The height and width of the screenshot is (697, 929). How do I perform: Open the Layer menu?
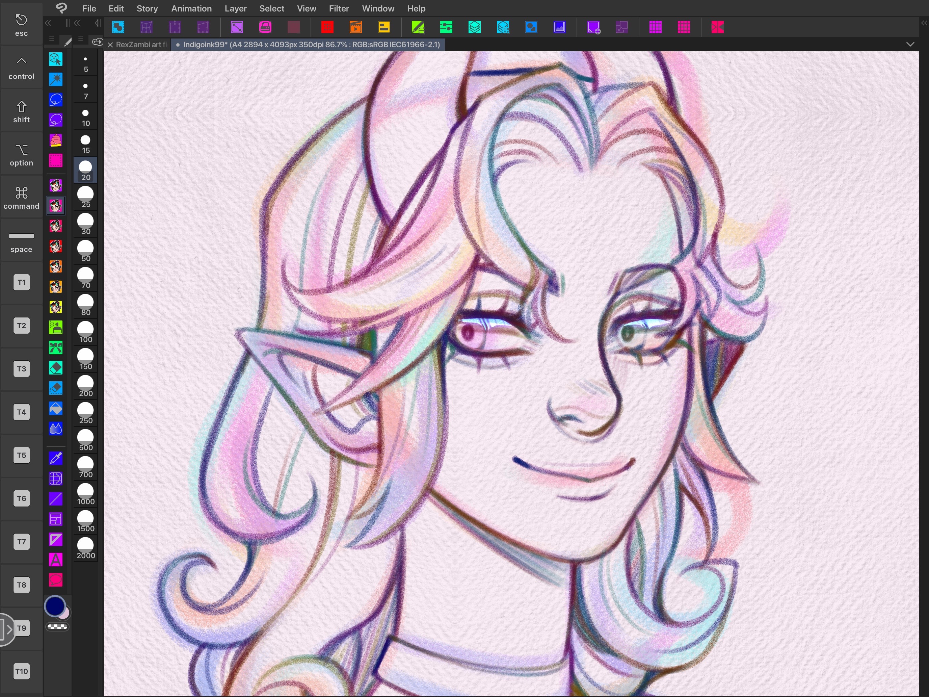[236, 8]
